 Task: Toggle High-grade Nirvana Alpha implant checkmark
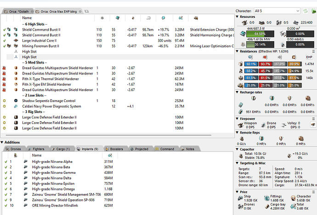coord(6,161)
